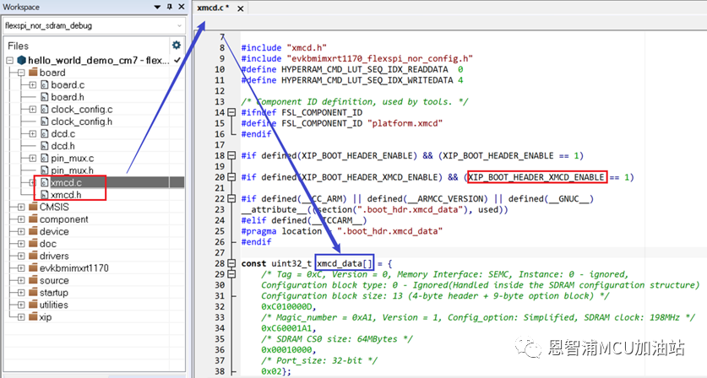Collapse the hello_world_demo_cm7 project node
The image size is (707, 378).
(9, 61)
